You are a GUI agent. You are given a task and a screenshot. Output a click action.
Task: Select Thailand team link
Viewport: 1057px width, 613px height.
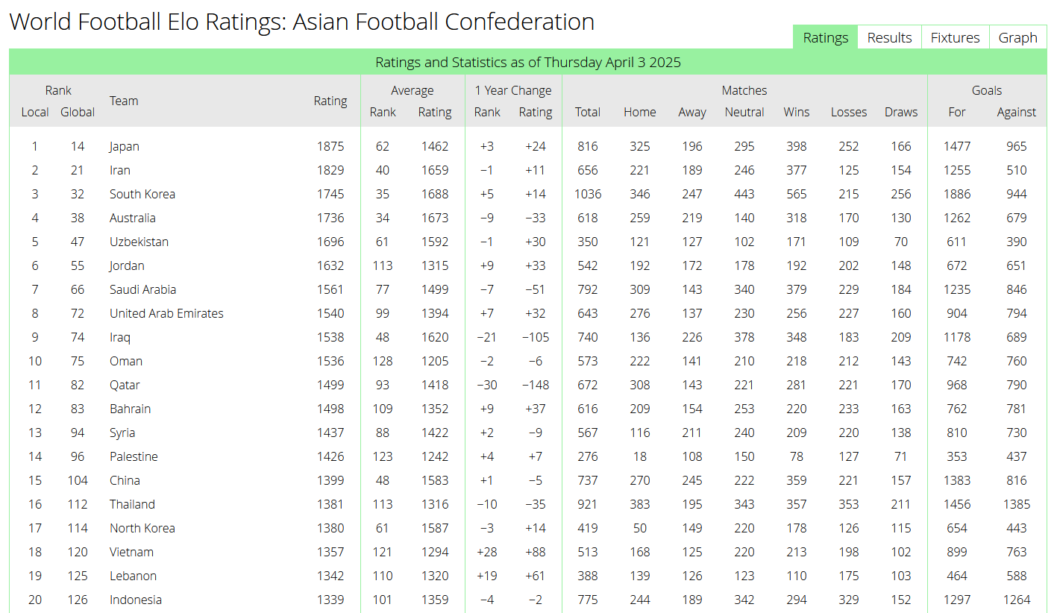[132, 504]
